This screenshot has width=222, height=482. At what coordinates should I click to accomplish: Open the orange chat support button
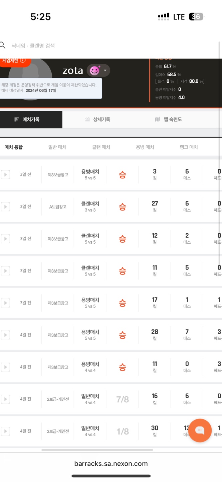pyautogui.click(x=200, y=430)
